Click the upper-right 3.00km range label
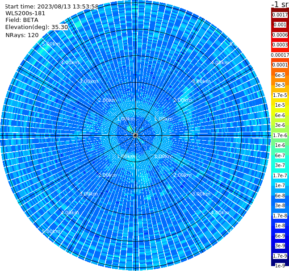The width and height of the screenshot is (289, 271). point(201,81)
